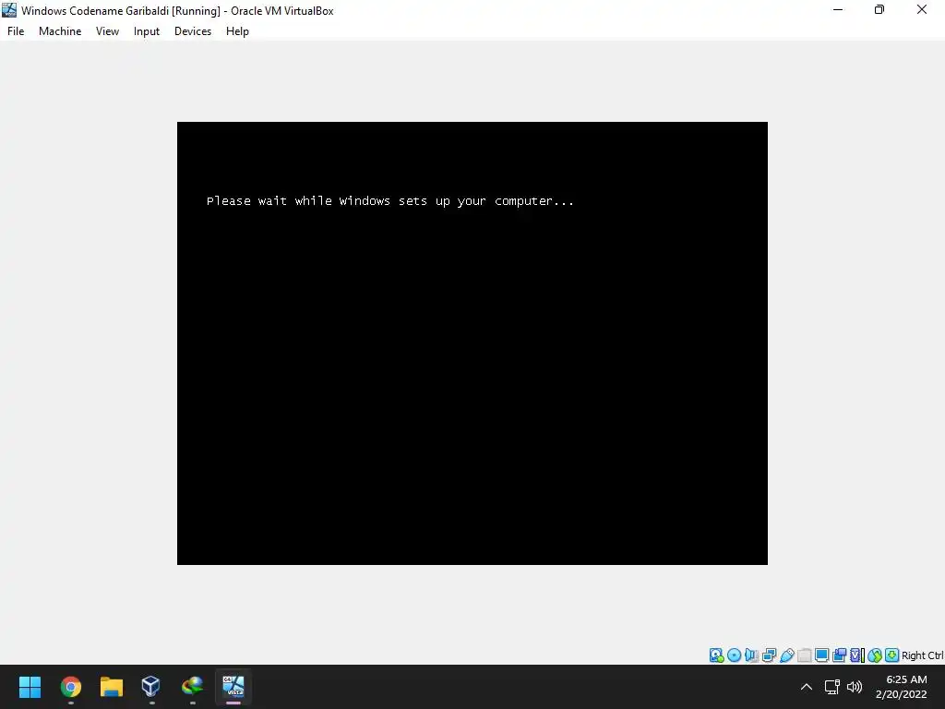Image resolution: width=945 pixels, height=709 pixels.
Task: Open the Input menu
Action: (x=147, y=31)
